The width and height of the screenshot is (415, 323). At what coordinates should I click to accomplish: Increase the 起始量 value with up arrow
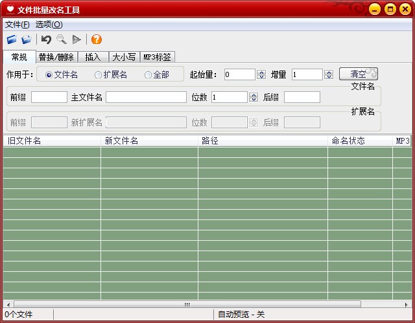point(261,72)
